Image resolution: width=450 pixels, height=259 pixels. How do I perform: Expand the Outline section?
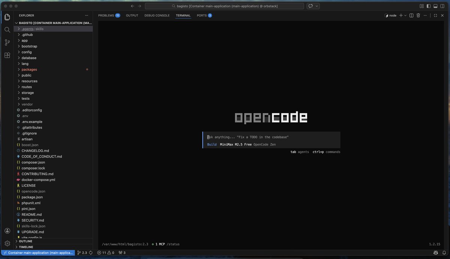[x=53, y=241]
